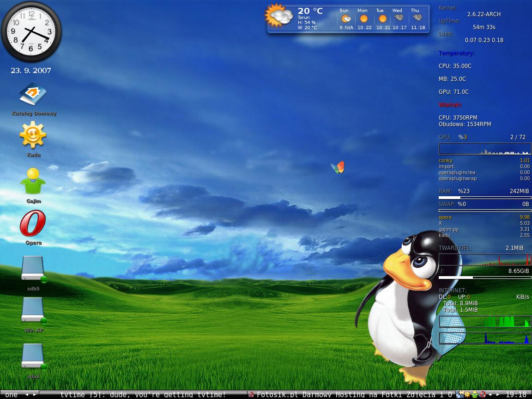Click the SWAP usage bar
The height and width of the screenshot is (399, 532).
click(x=485, y=211)
